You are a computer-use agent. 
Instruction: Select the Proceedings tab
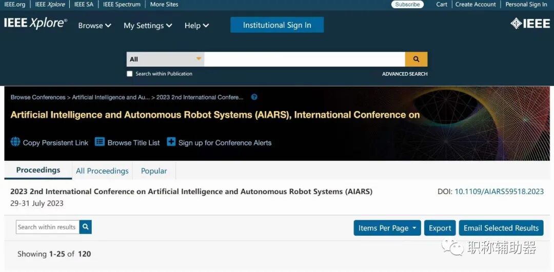38,170
